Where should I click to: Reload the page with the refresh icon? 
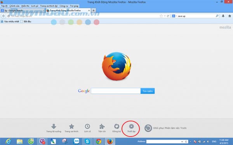(x=168, y=16)
